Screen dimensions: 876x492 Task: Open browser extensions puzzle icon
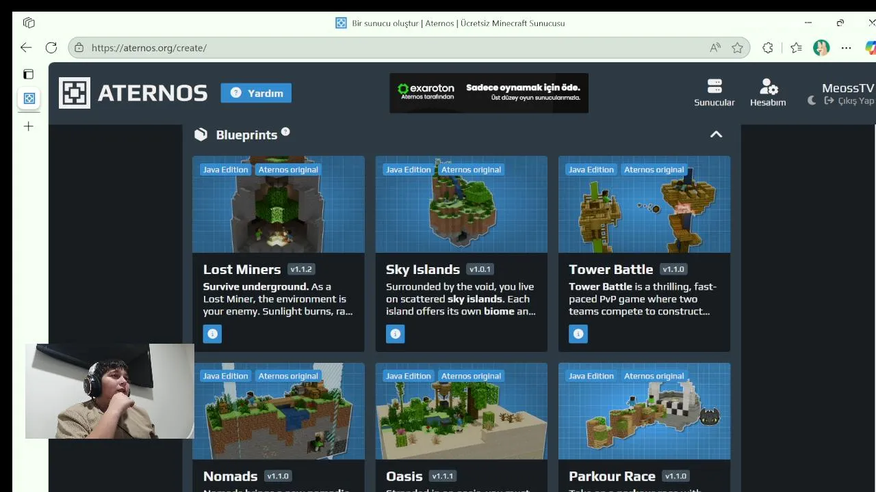[x=768, y=48]
